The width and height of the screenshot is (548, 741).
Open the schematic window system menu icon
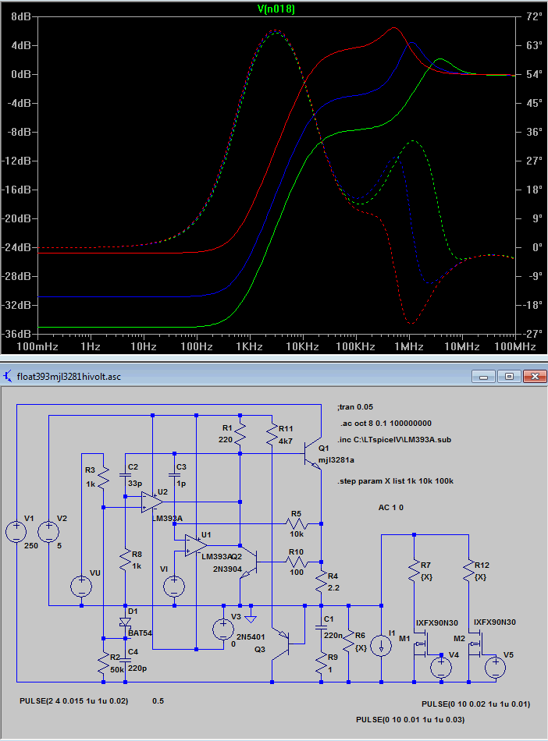(x=8, y=376)
